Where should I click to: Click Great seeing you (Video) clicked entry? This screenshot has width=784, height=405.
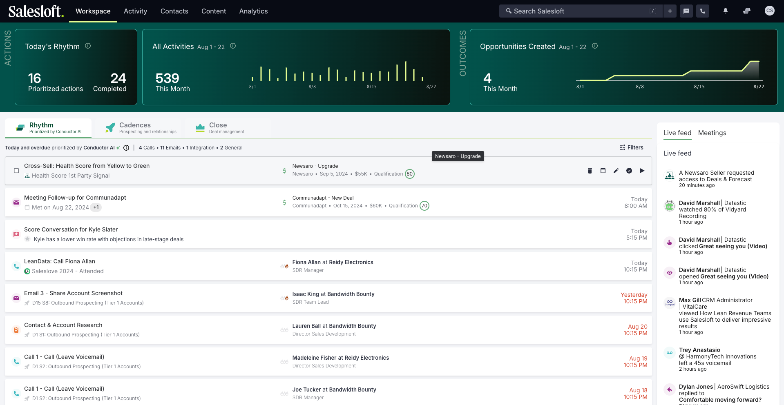click(733, 246)
